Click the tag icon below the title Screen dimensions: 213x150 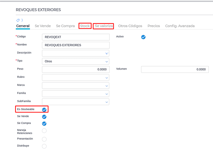[x=18, y=20]
